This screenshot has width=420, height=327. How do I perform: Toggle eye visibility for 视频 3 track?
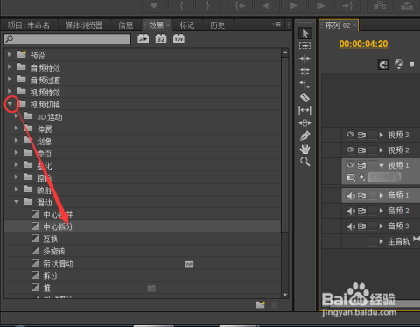(x=350, y=135)
